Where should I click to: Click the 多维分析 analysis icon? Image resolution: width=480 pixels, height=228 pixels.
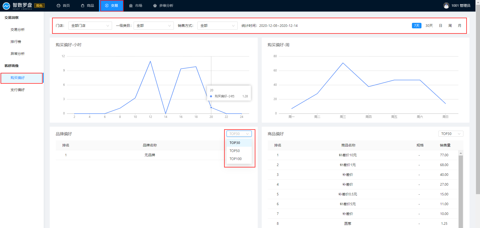(x=155, y=6)
